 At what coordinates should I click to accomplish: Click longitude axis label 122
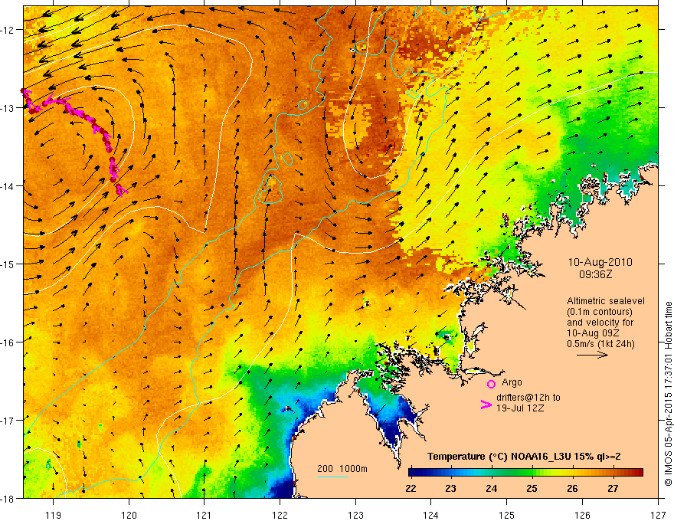[280, 515]
